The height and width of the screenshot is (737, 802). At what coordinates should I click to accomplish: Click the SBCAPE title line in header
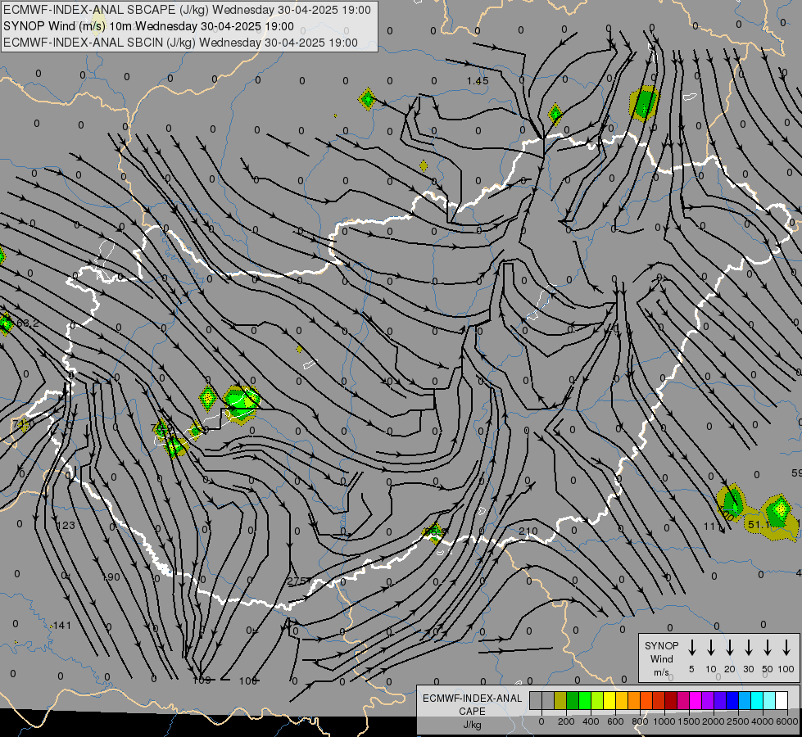[187, 10]
